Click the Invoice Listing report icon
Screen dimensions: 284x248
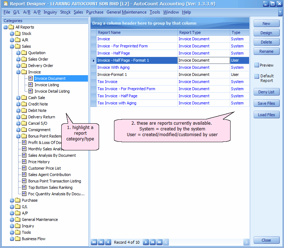tap(31, 85)
